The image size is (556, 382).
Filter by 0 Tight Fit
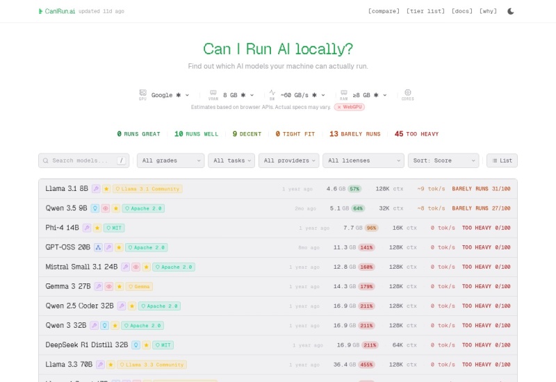pos(295,134)
